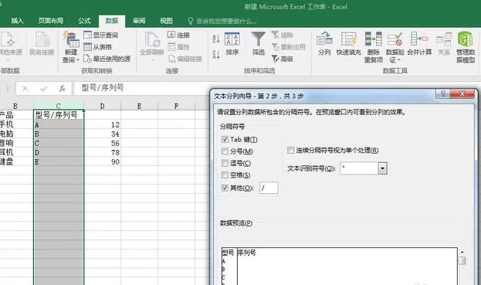Image resolution: width=481 pixels, height=285 pixels.
Task: Sort descending with the Z-A icon
Action: point(216,55)
